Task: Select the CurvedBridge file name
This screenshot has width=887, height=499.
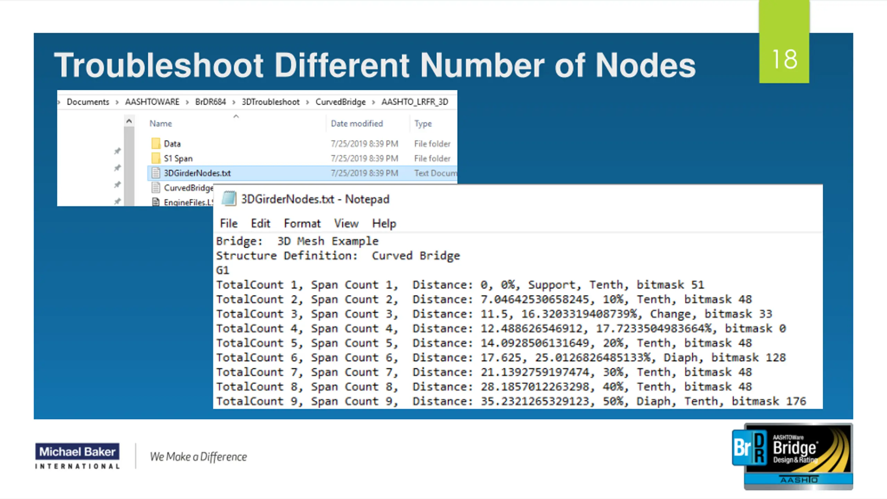Action: click(188, 187)
